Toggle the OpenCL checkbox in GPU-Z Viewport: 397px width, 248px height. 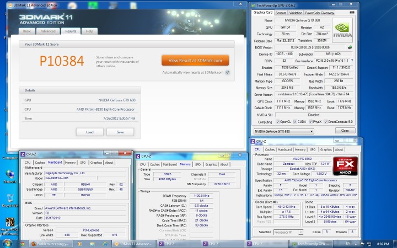277,122
